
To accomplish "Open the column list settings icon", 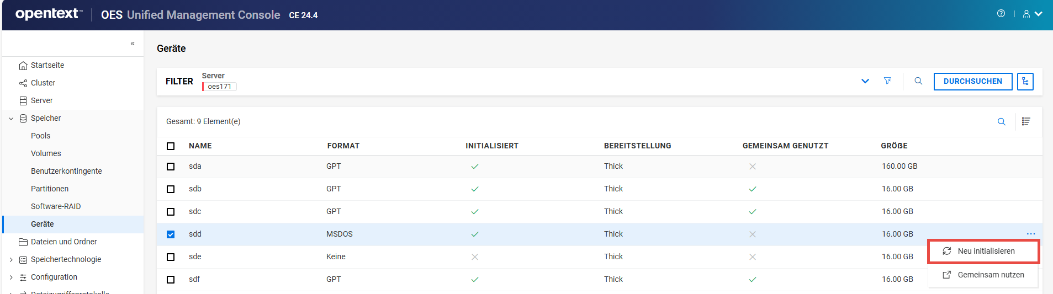I will point(1026,122).
